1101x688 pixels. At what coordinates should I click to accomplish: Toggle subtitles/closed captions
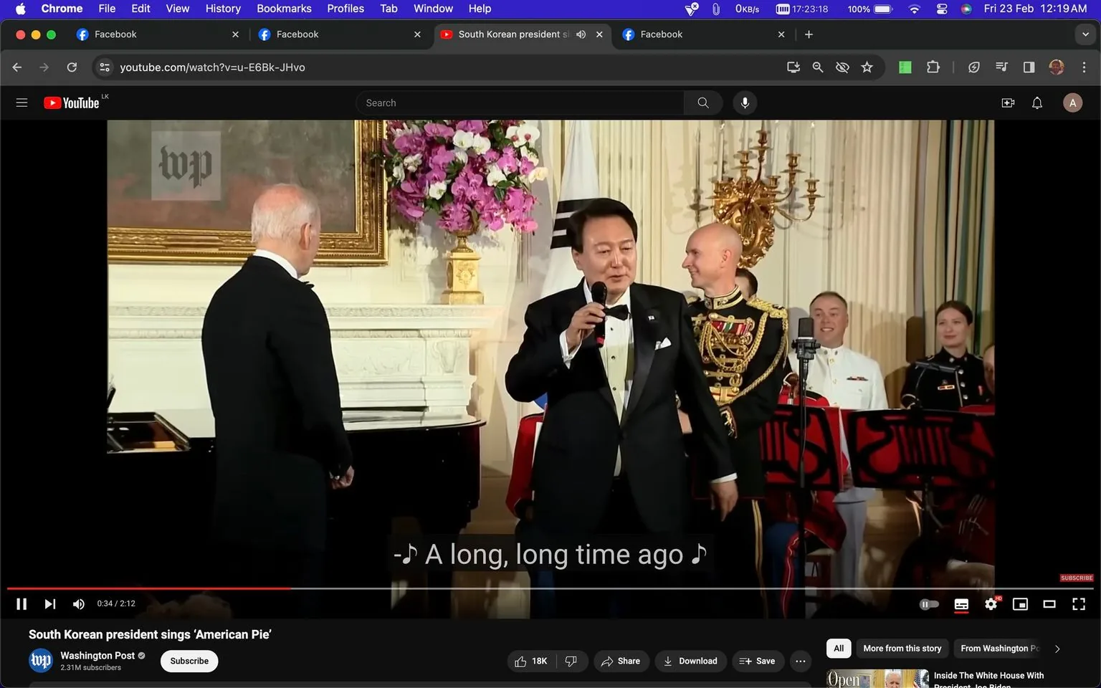[x=961, y=603]
